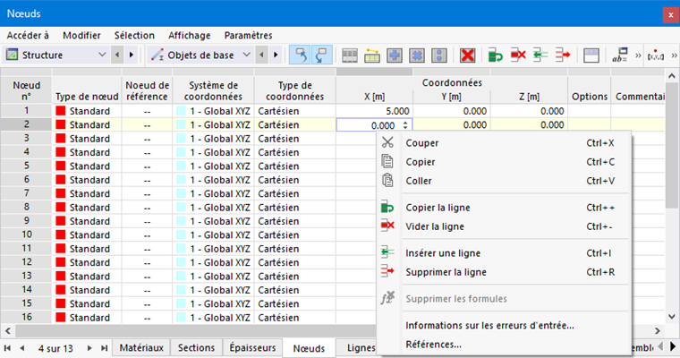This screenshot has height=358, width=680.
Task: Click toolbar Empty row icon with red X
Action: pos(518,55)
